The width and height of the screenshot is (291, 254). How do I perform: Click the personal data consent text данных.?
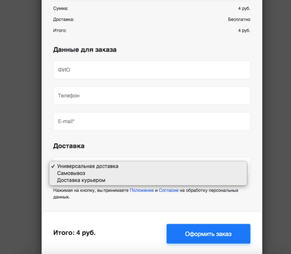click(x=62, y=197)
